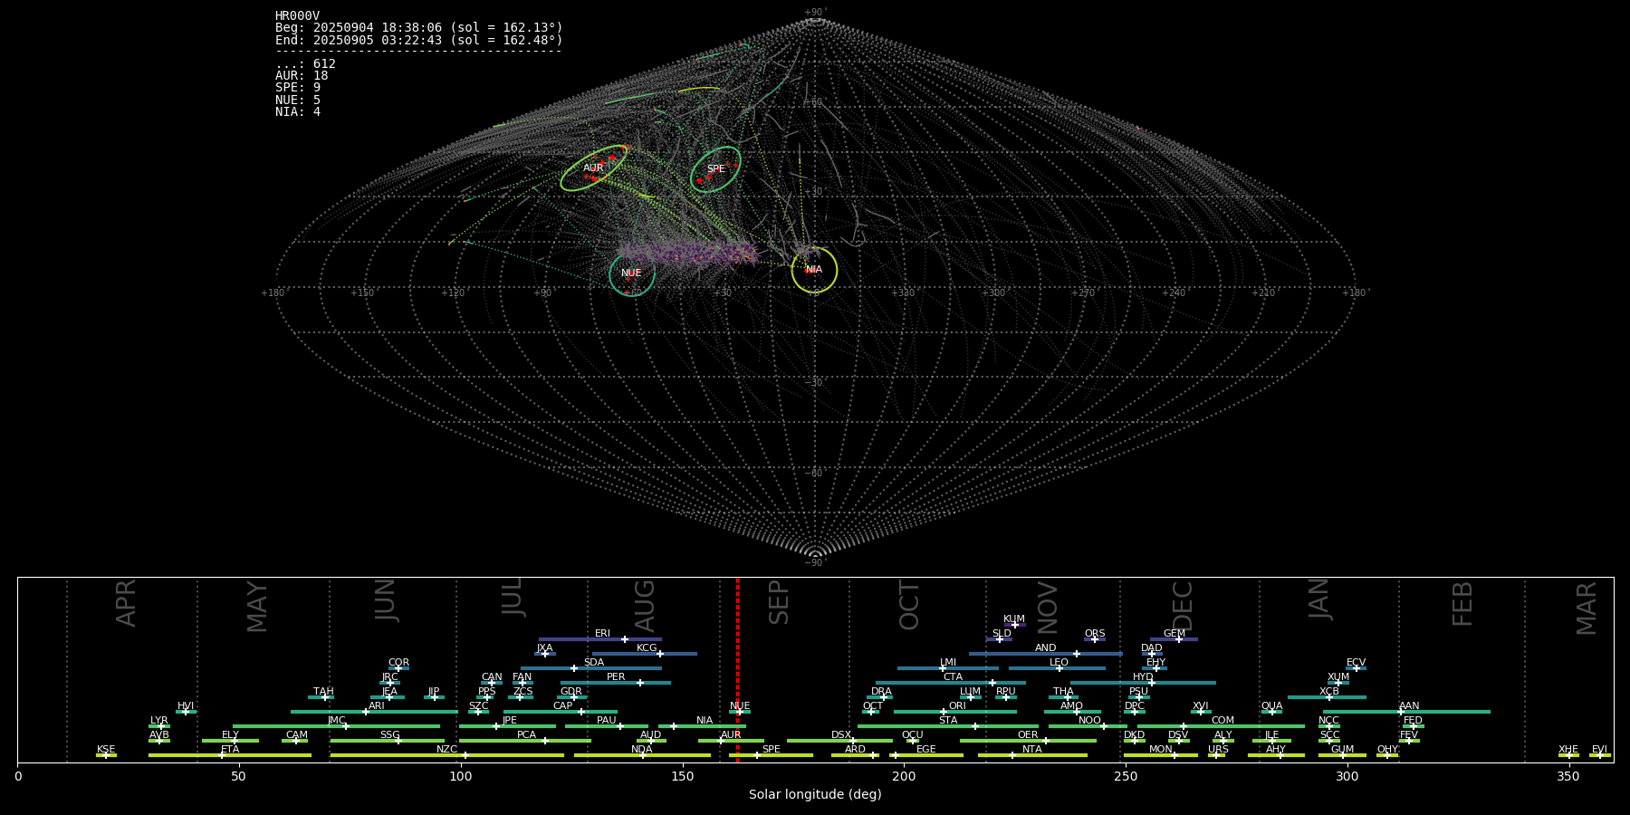Select the APR month label in timeline
The image size is (1630, 815).
tap(127, 603)
